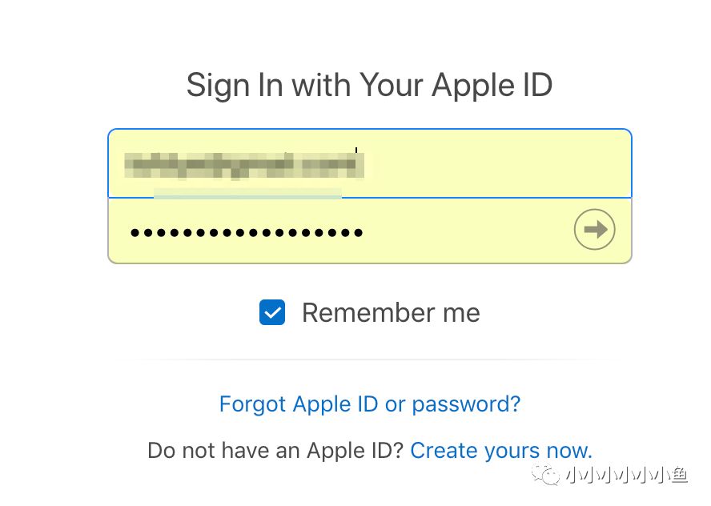Open the Create yours now link
Image resolution: width=711 pixels, height=506 pixels.
501,450
